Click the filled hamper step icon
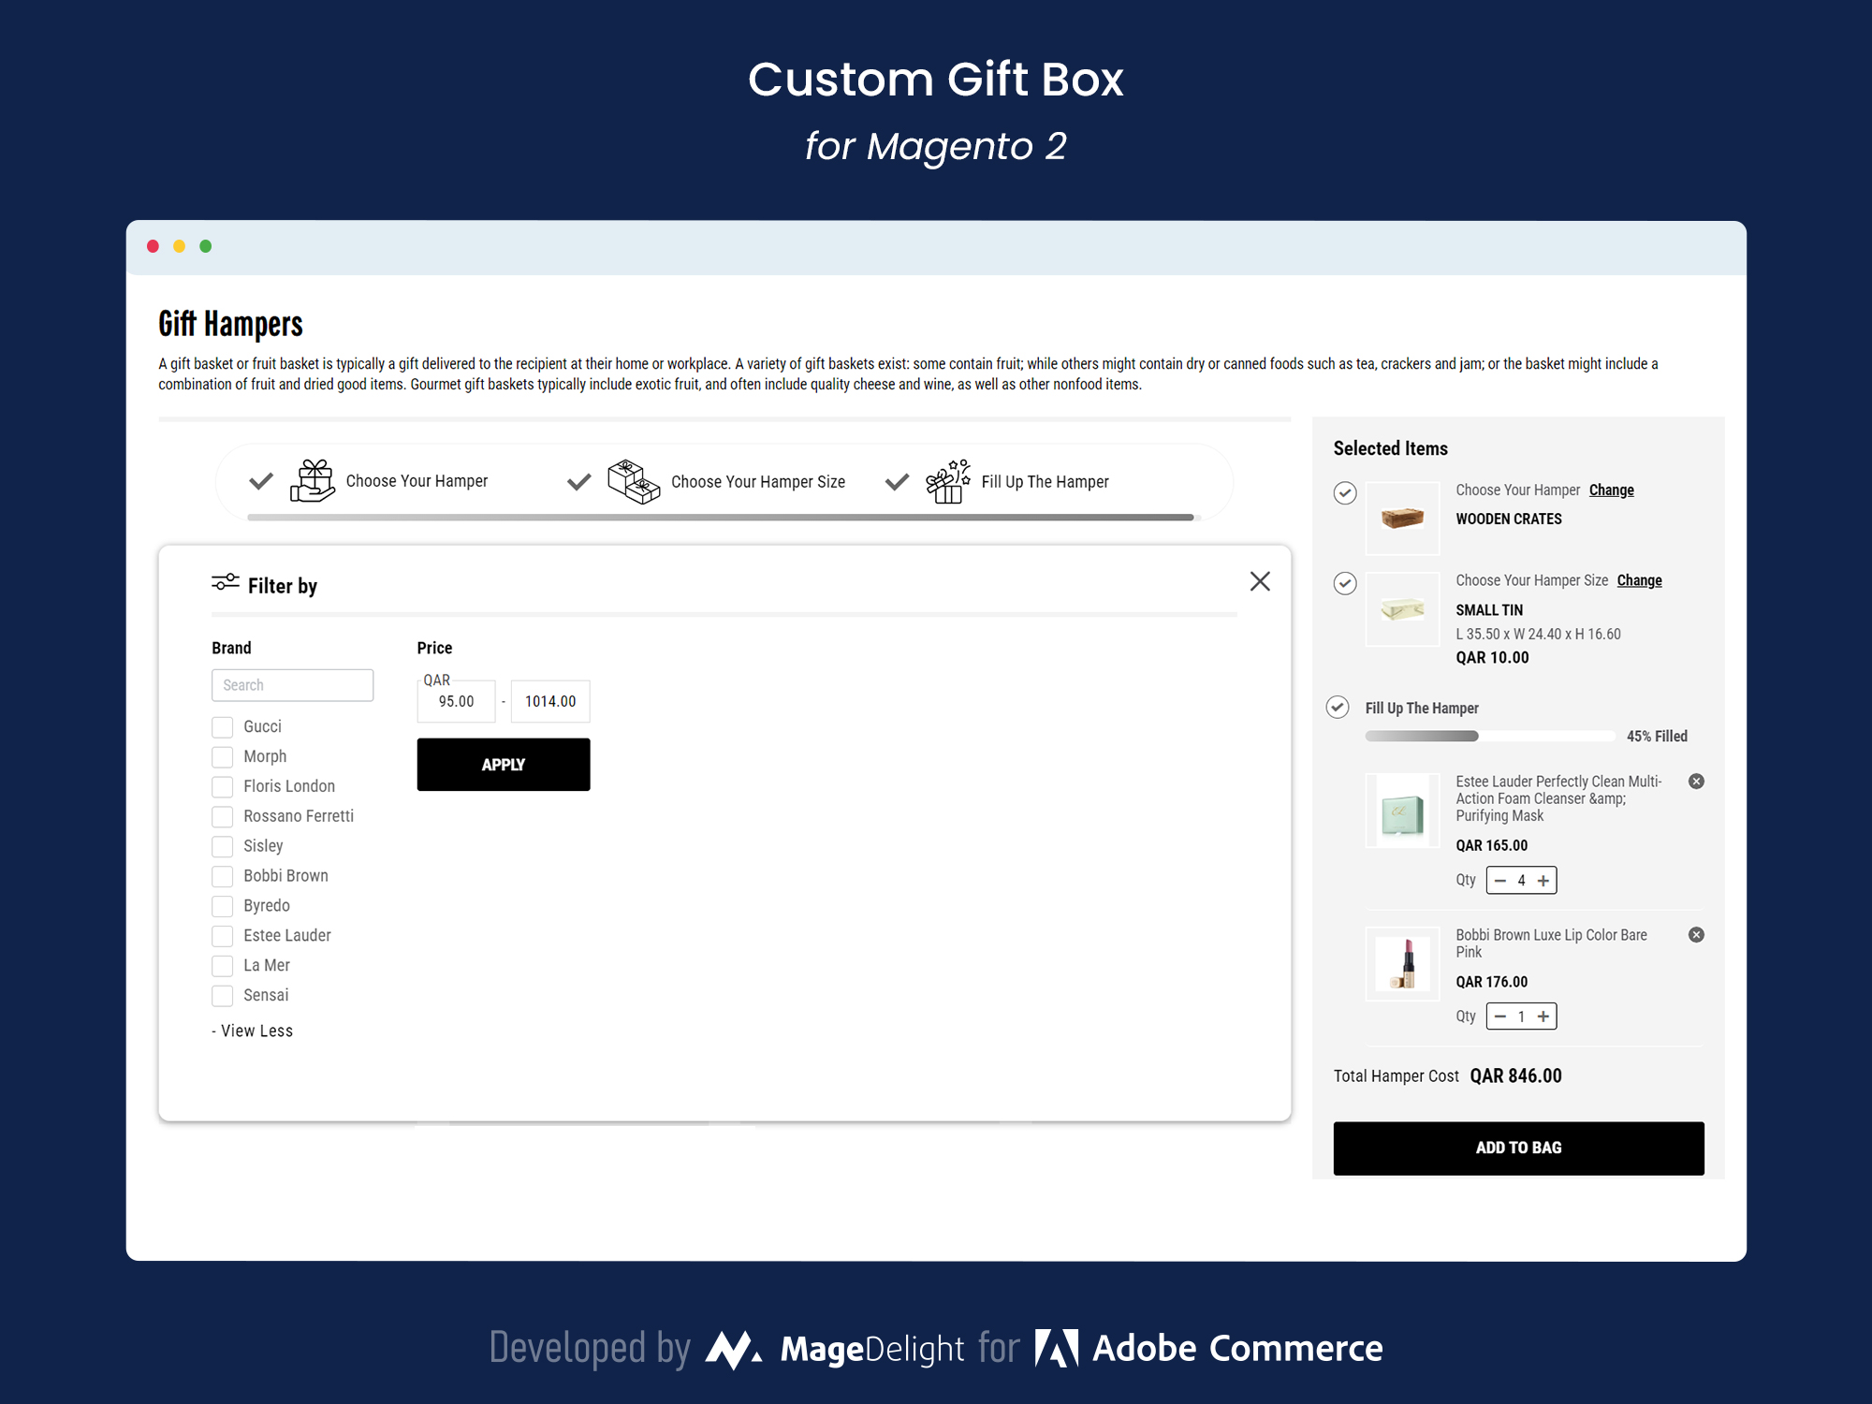 pos(955,479)
